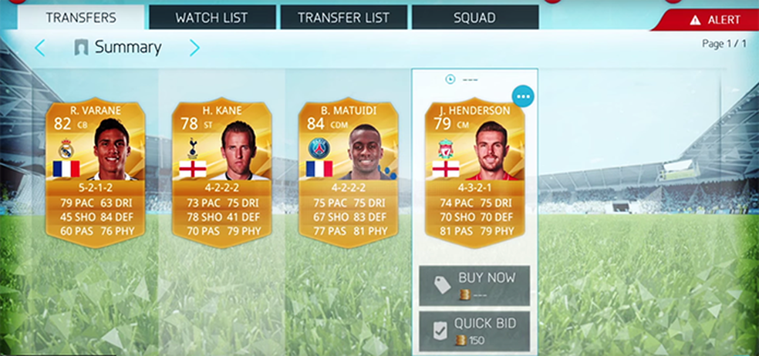
Task: Click the BUY NOW button
Action: pyautogui.click(x=474, y=285)
